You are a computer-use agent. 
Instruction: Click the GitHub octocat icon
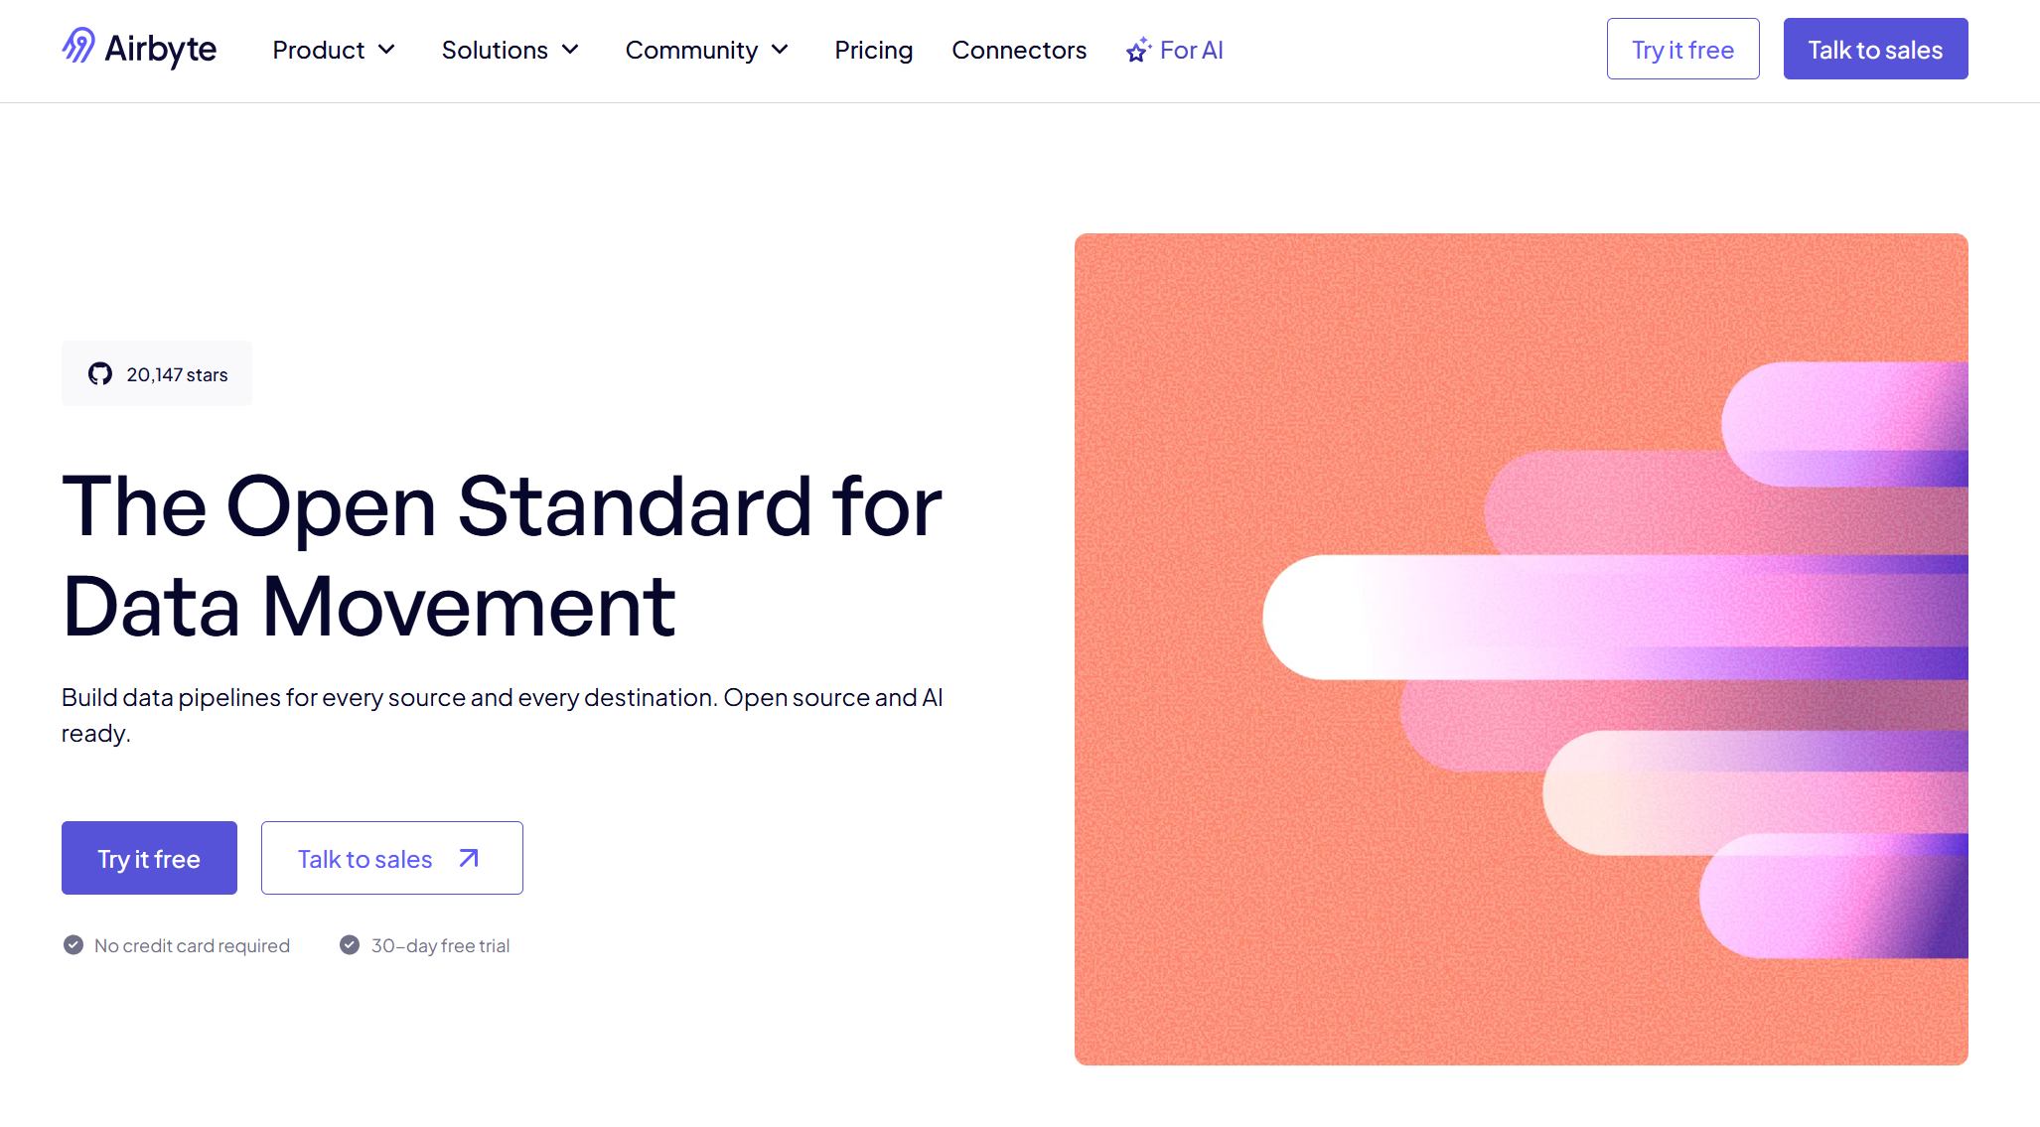100,374
